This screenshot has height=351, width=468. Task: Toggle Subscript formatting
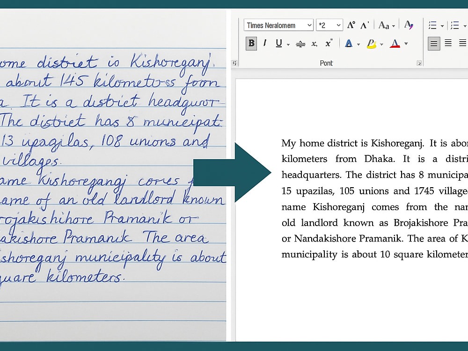coord(314,44)
